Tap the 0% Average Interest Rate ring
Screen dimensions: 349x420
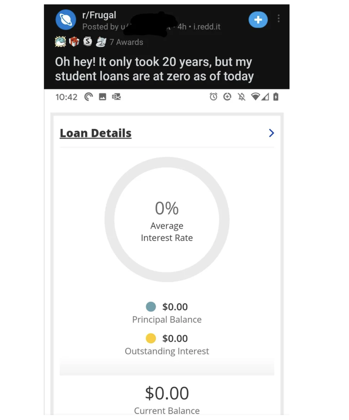(x=167, y=220)
